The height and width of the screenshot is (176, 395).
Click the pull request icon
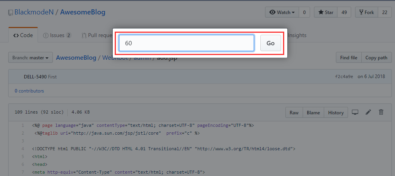pos(84,36)
